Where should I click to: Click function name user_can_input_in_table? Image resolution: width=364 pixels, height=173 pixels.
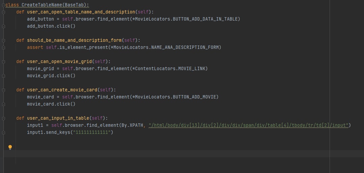pos(58,118)
